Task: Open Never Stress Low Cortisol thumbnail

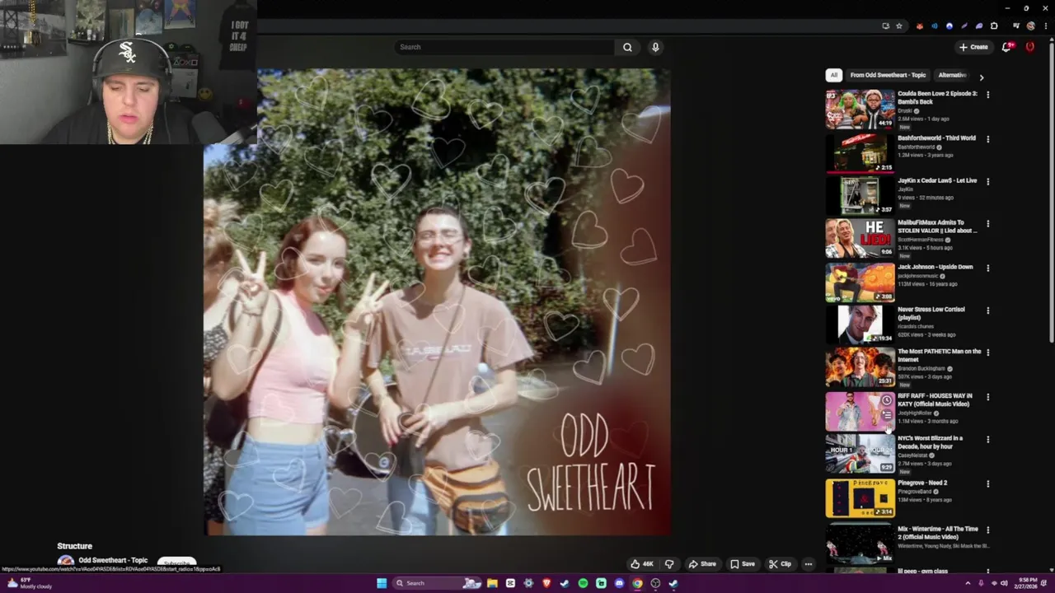Action: click(860, 324)
